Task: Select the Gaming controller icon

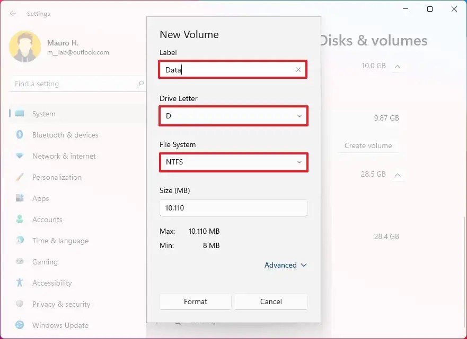Action: (19, 262)
